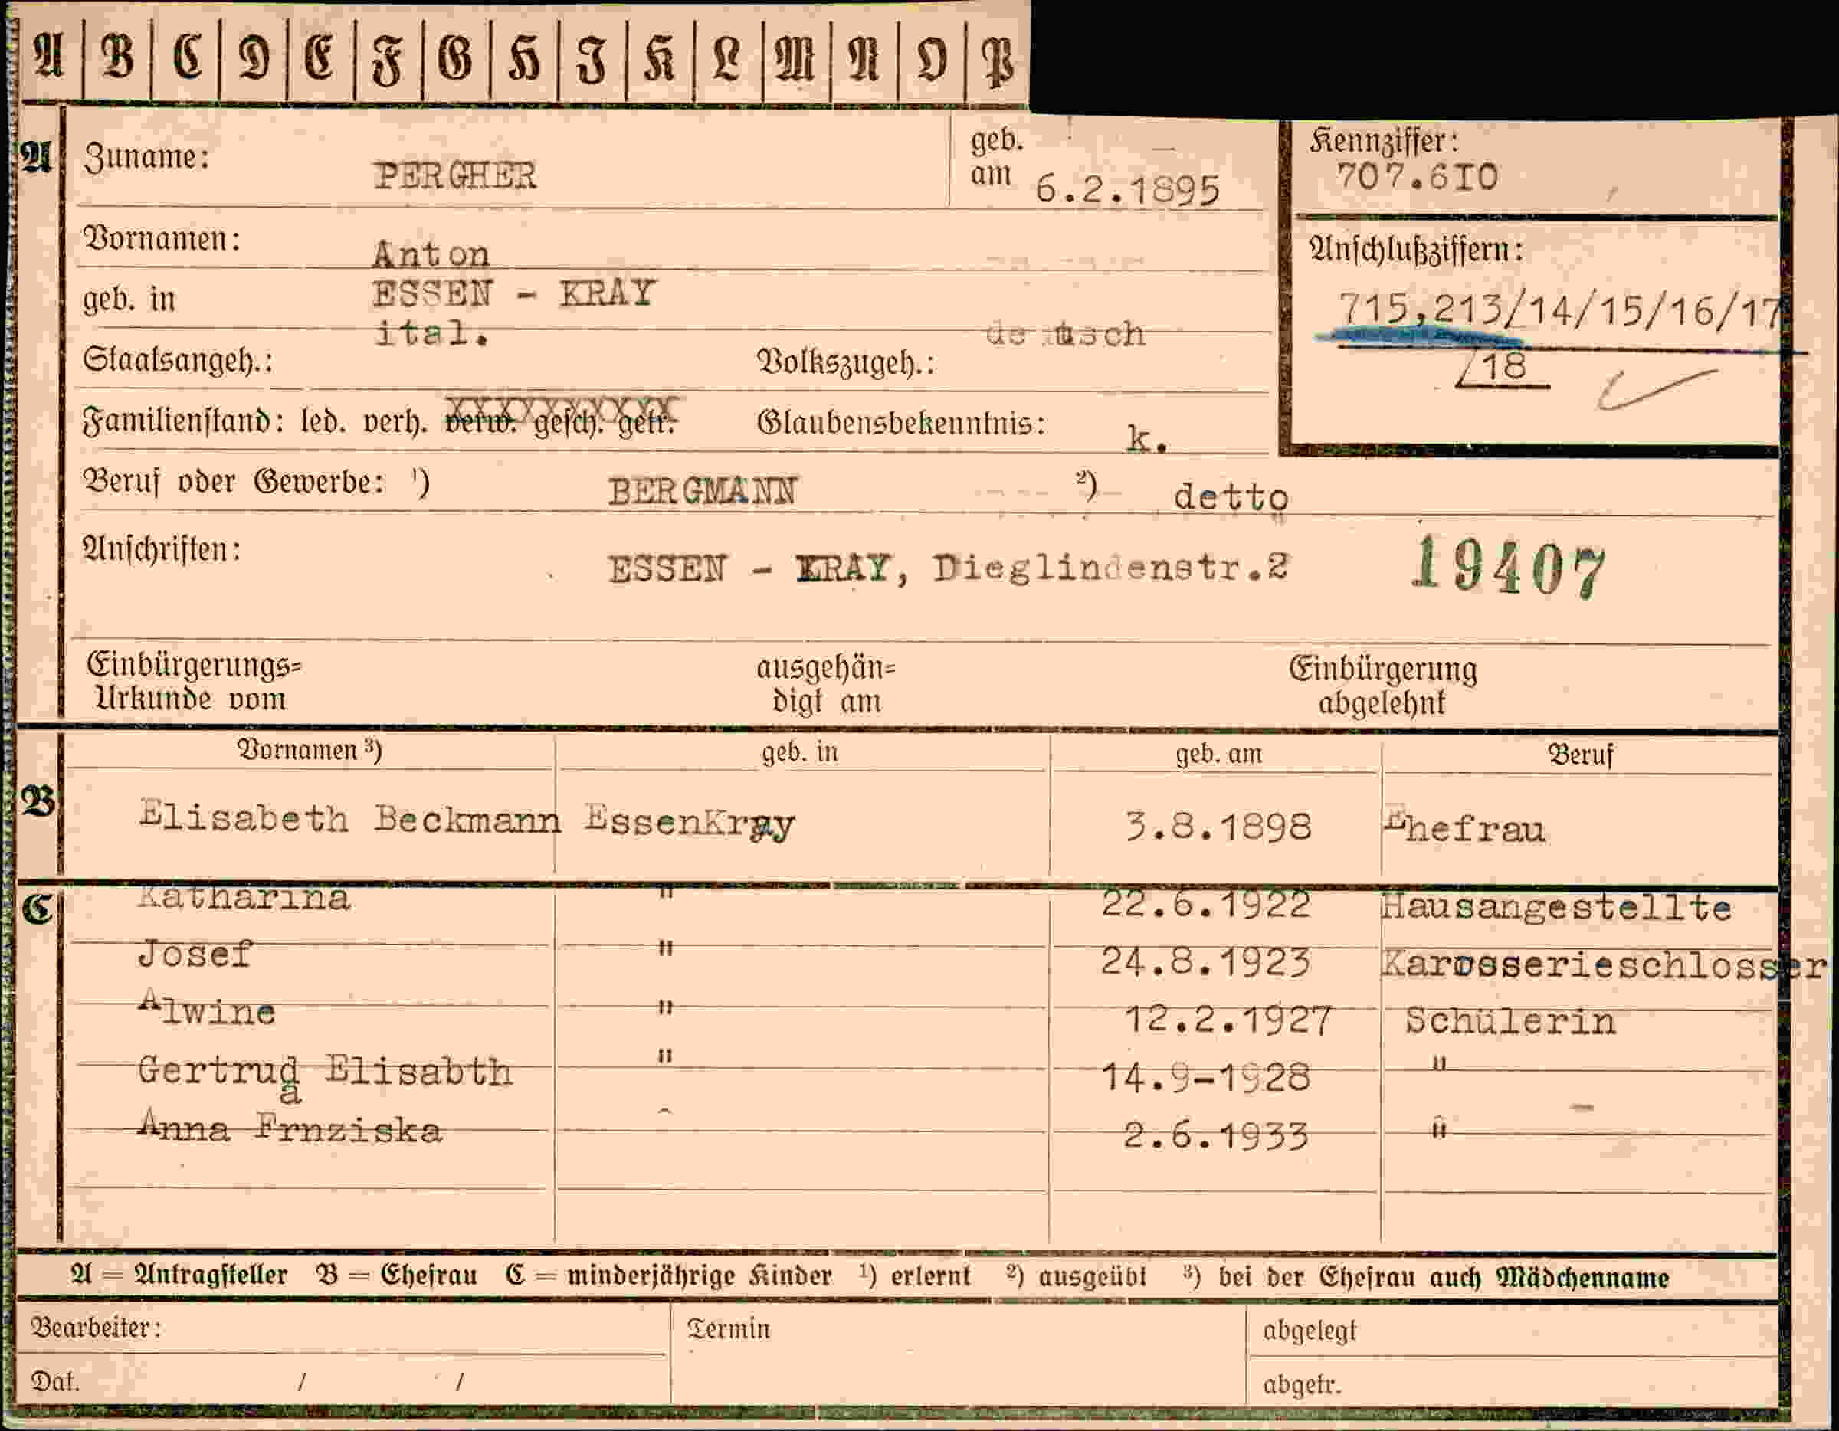This screenshot has width=1839, height=1431.
Task: Click the birth date '22.6.1922'
Action: pos(1206,905)
